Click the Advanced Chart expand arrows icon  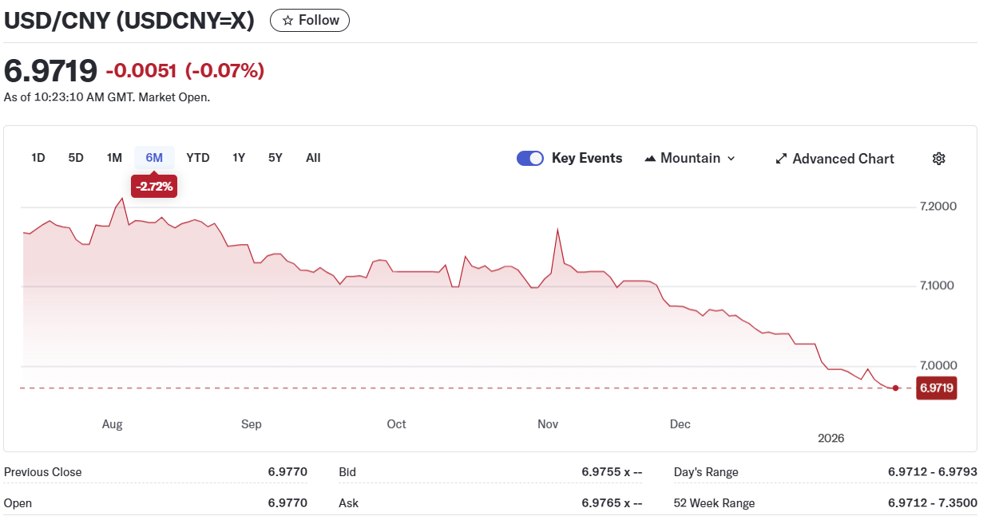(x=781, y=159)
